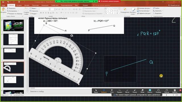182x102 pixels.
Task: Clear annotations with Очистить trash icon
Action: [175, 91]
